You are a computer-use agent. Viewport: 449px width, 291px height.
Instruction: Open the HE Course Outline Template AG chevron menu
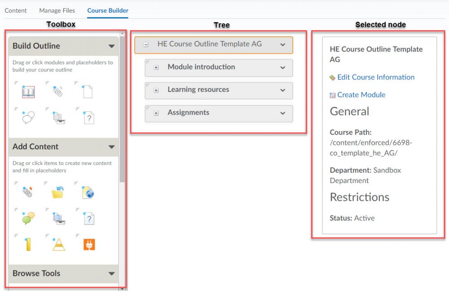[282, 44]
